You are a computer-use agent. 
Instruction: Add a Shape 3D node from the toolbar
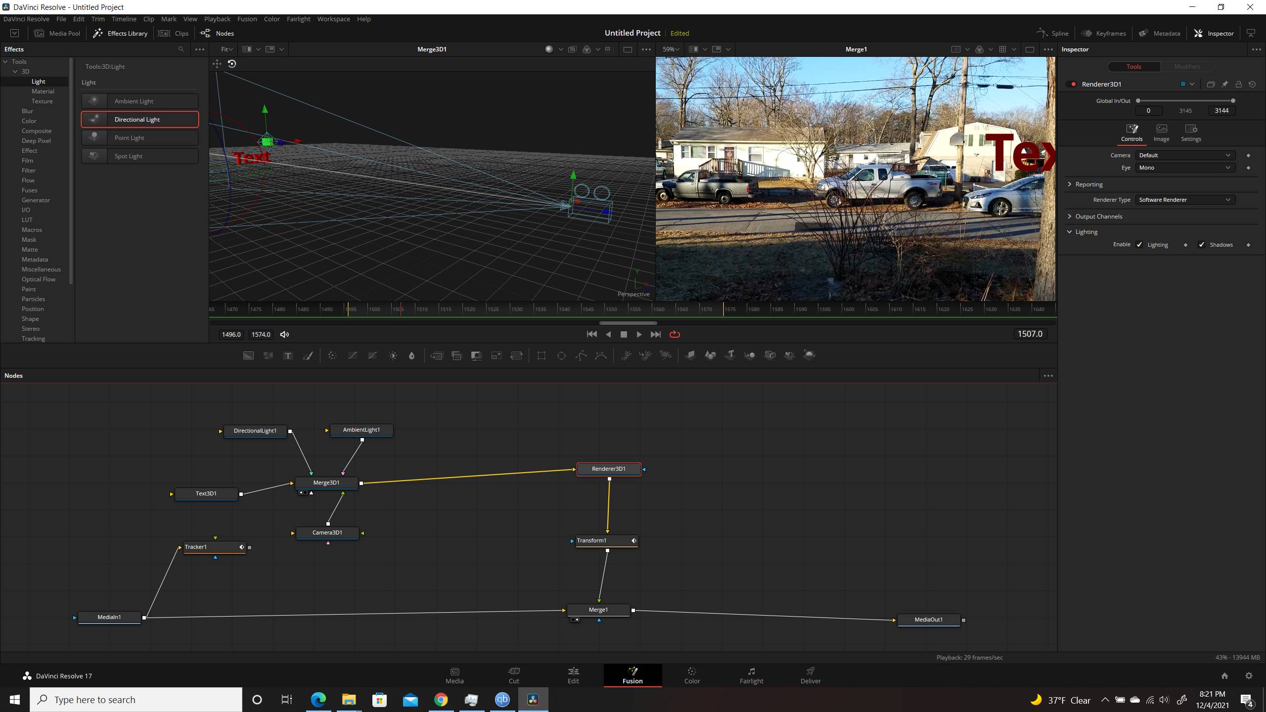tap(710, 356)
